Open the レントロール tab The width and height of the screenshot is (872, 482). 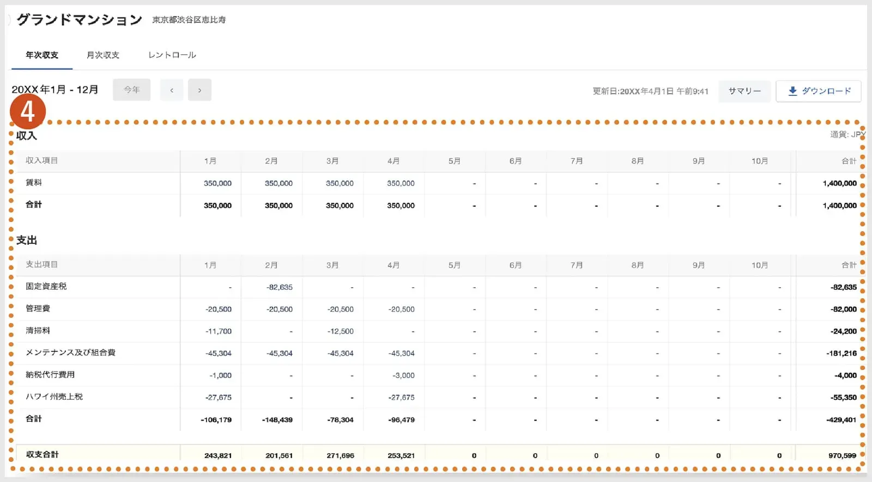point(172,55)
